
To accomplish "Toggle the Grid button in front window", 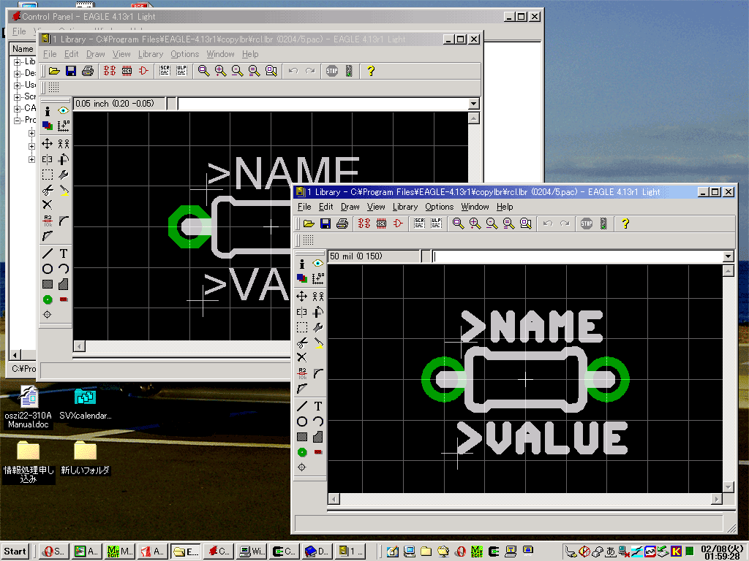I will pyautogui.click(x=309, y=240).
